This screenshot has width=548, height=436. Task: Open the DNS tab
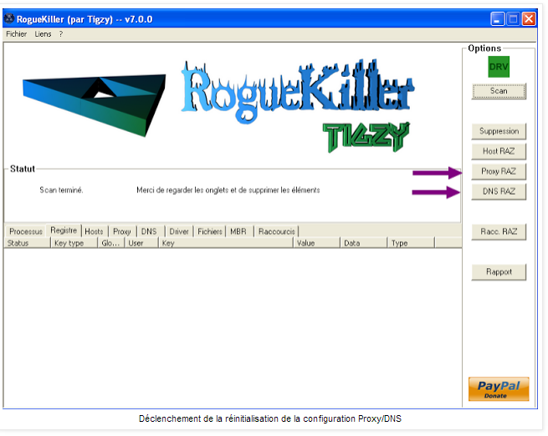coord(149,231)
